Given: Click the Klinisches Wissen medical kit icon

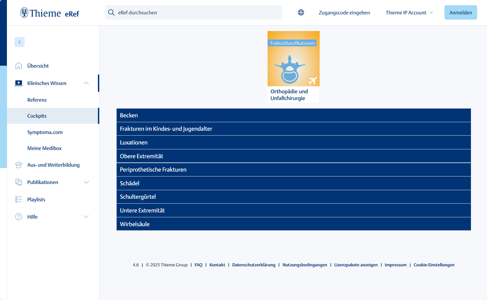Looking at the screenshot, I should pyautogui.click(x=19, y=83).
